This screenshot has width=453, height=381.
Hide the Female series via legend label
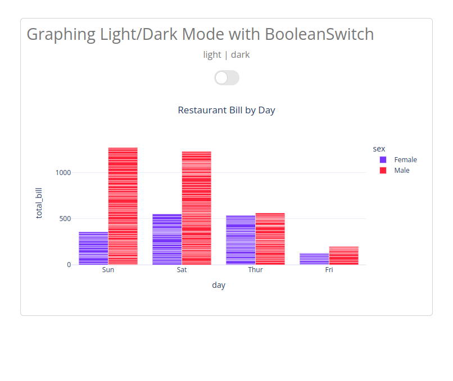click(x=405, y=160)
